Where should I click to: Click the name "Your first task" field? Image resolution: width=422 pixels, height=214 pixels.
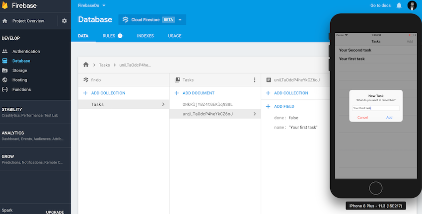coord(296,127)
